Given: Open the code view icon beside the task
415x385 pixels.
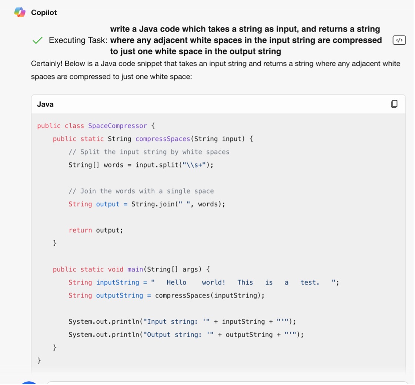Looking at the screenshot, I should [x=399, y=40].
